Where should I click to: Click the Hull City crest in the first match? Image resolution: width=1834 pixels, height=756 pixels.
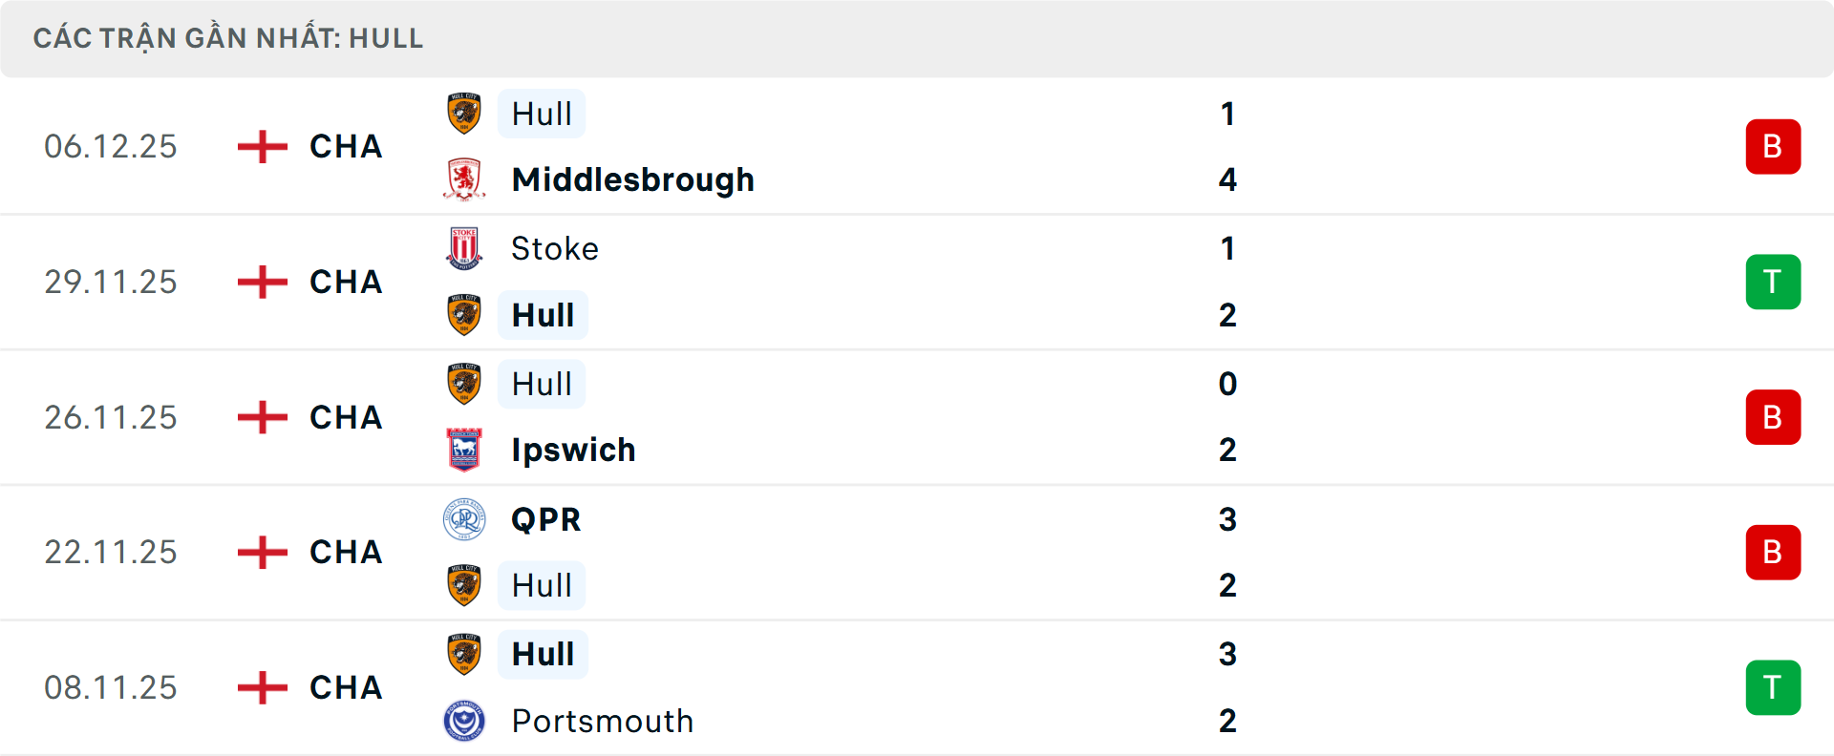click(465, 112)
